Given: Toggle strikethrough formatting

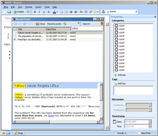Looking at the screenshot, I should coord(49,12).
